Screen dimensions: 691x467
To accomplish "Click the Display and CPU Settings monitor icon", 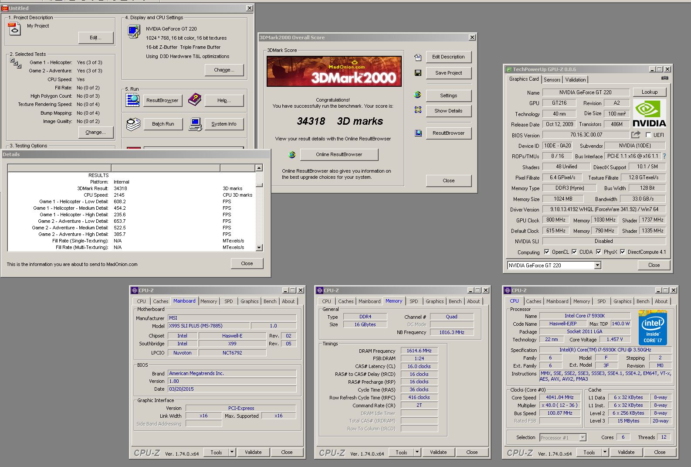I will tap(134, 31).
